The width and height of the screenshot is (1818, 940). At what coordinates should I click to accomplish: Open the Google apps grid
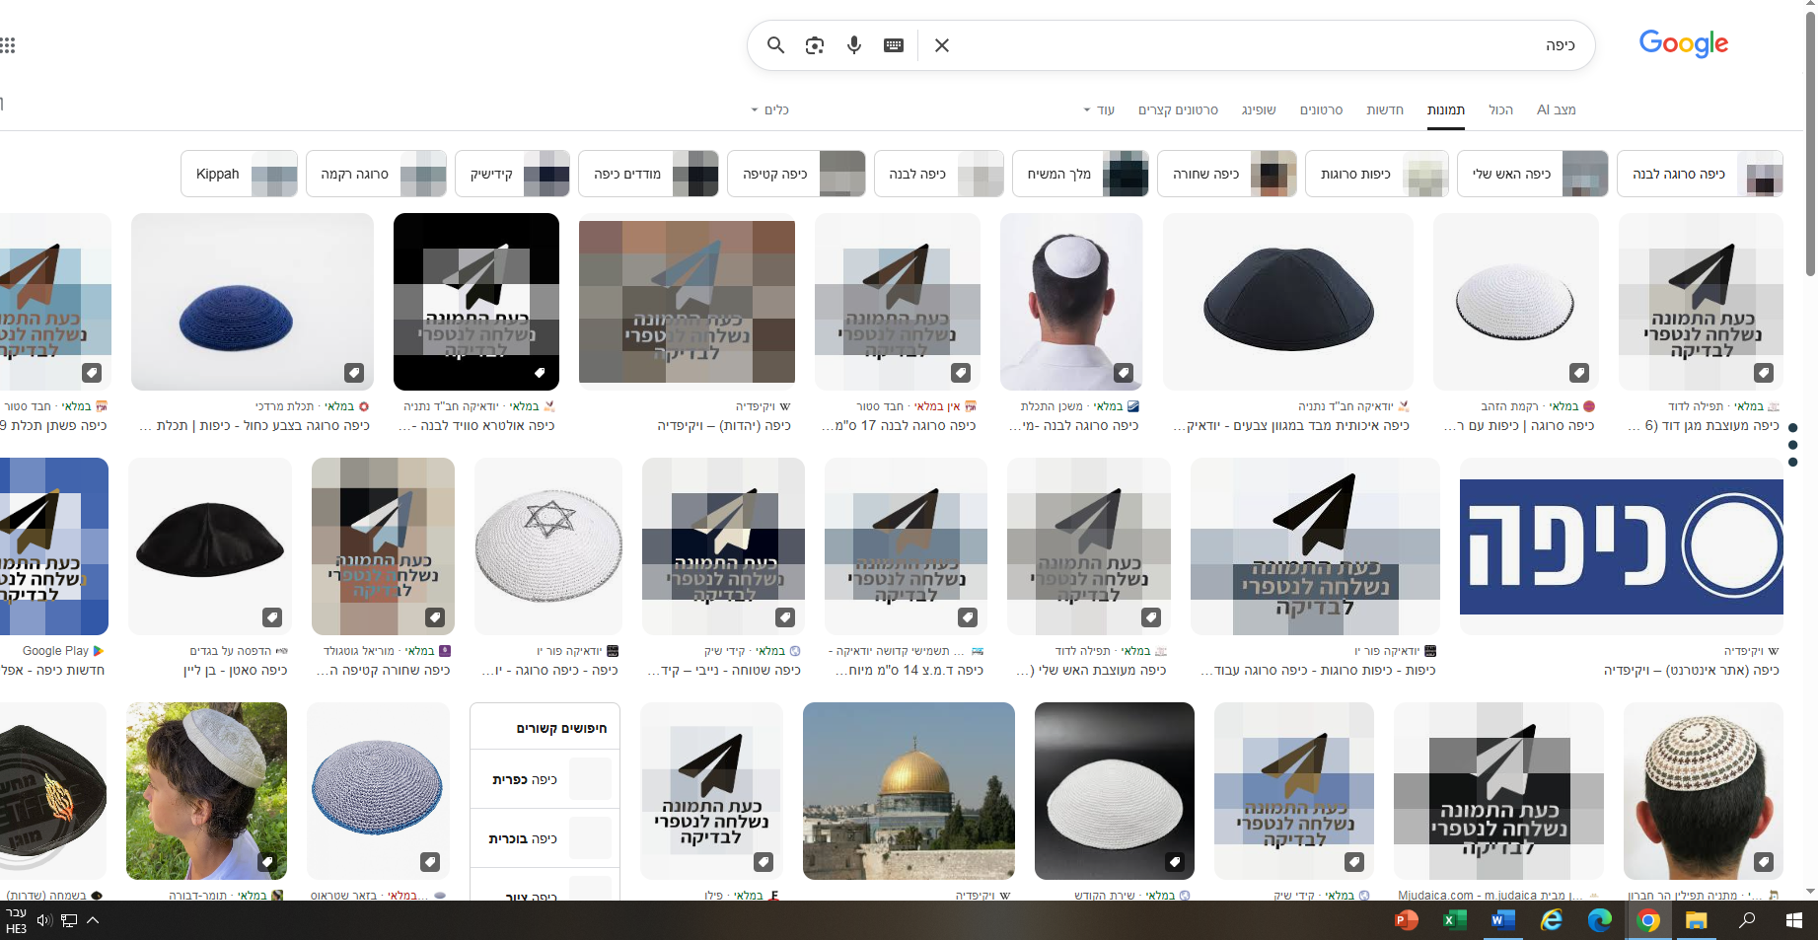tap(8, 45)
